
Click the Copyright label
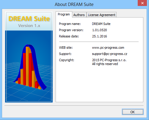click(x=67, y=60)
